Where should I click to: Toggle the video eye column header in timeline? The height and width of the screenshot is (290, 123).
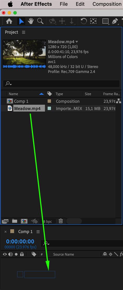pyautogui.click(x=5, y=254)
